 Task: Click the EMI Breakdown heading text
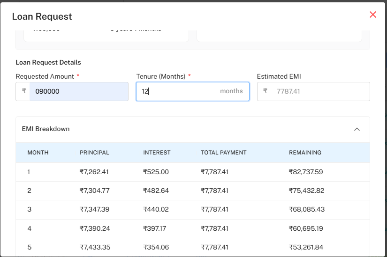[x=46, y=129]
